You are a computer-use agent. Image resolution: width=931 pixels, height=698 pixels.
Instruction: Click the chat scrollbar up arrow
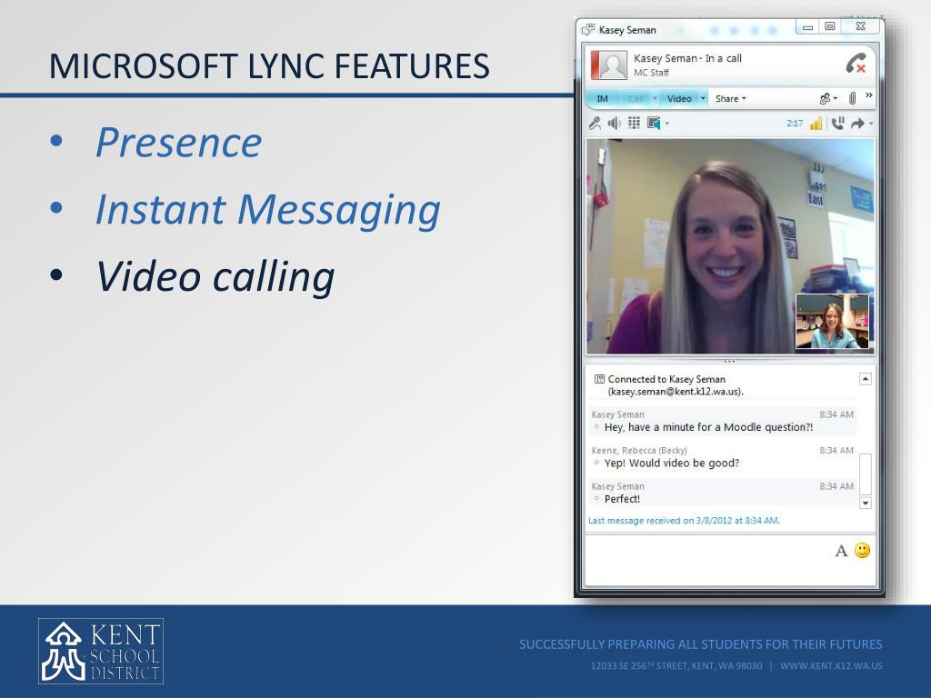(x=866, y=379)
